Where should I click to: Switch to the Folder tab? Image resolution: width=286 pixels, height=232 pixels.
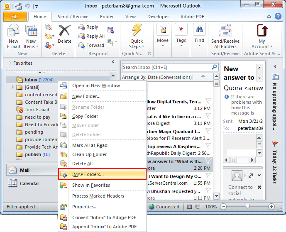click(107, 17)
